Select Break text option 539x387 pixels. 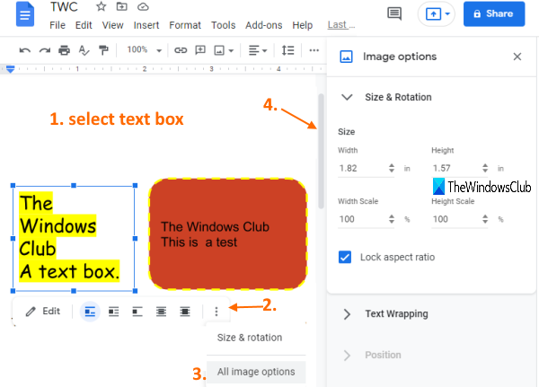pyautogui.click(x=137, y=312)
